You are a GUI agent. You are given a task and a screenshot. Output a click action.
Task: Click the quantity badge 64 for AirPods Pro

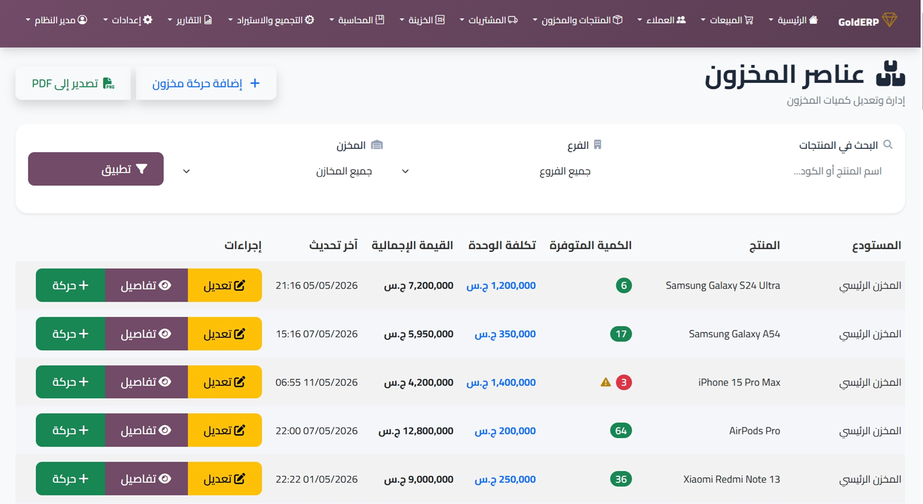[621, 431]
